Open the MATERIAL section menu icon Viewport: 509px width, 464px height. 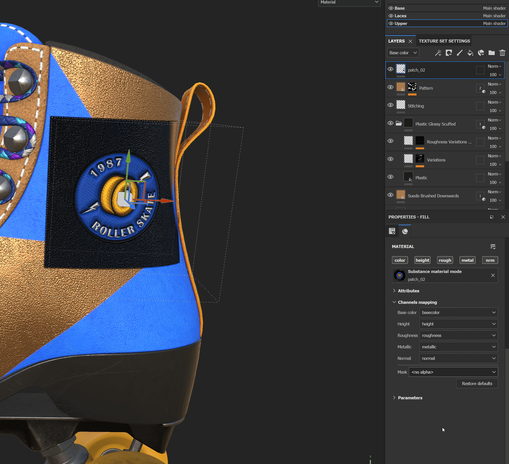tap(493, 247)
